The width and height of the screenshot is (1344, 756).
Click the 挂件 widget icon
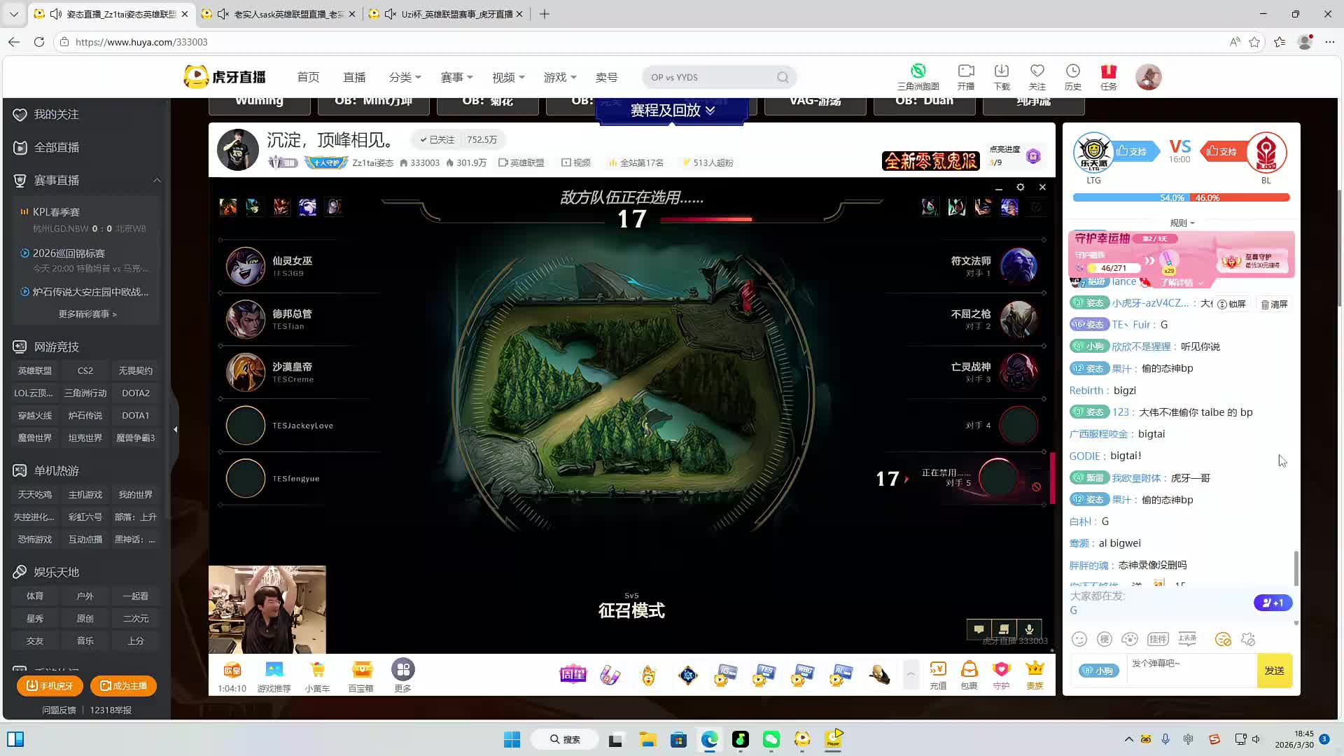tap(1158, 639)
